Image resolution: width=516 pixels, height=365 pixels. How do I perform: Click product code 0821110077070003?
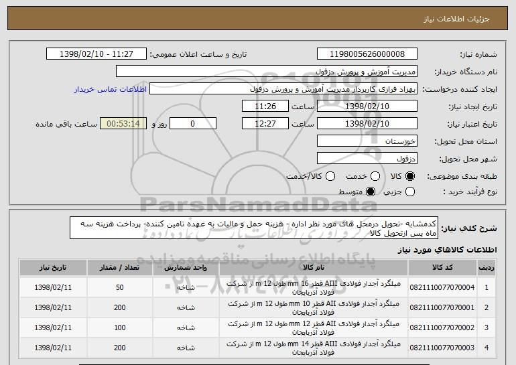coord(442,348)
